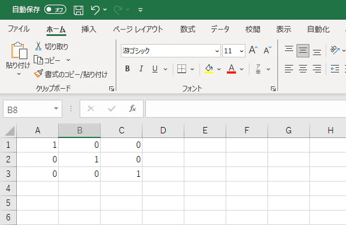Open the フォント dialog launcher
This screenshot has height=225, width=346.
pyautogui.click(x=273, y=89)
